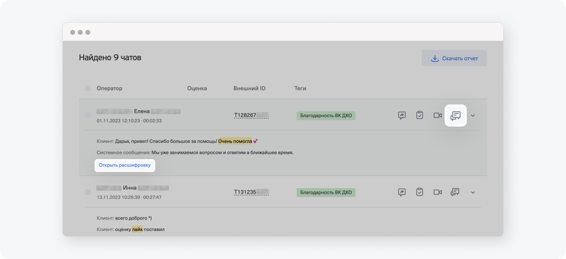This screenshot has height=259, width=566.
Task: Click highlighted word лайк
Action: (x=137, y=229)
